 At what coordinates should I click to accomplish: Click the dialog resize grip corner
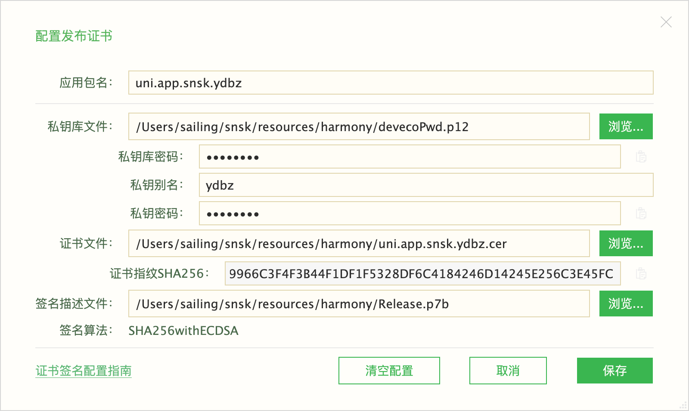point(683,405)
